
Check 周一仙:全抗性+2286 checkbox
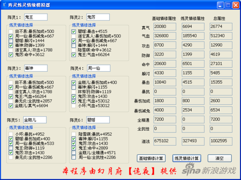click(74, 157)
